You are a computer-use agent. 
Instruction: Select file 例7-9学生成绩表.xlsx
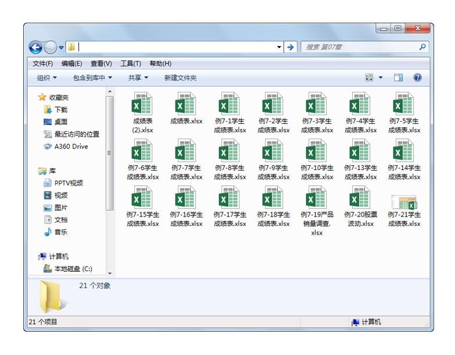(273, 159)
